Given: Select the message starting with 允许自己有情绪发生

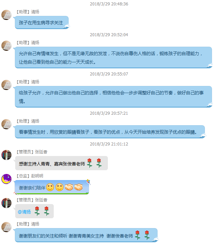Looking at the screenshot, I should coord(113,58).
